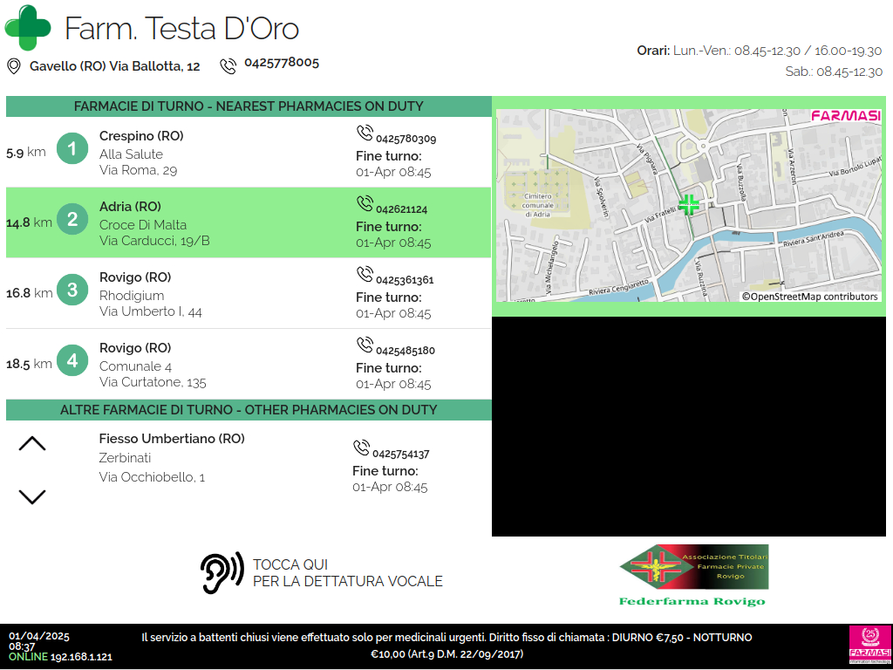Click the green cross pharmacy logo
This screenshot has width=893, height=670.
(x=28, y=28)
